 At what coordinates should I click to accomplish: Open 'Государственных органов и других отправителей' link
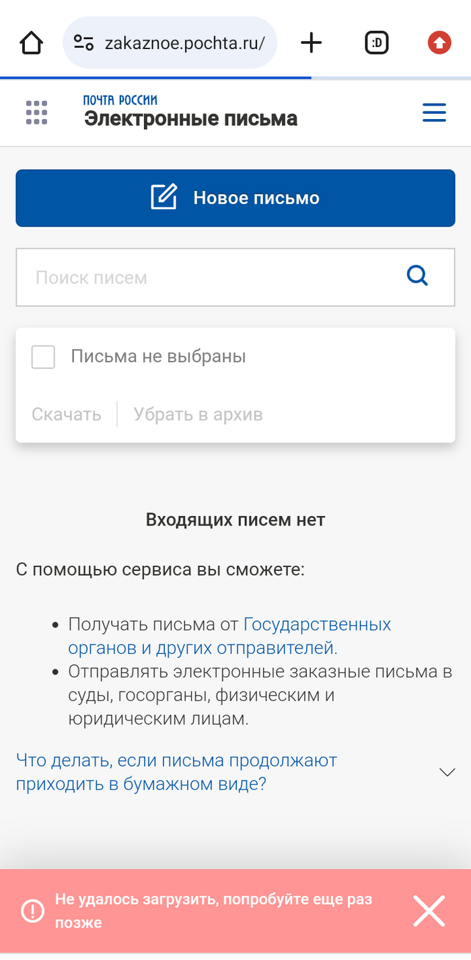click(229, 636)
